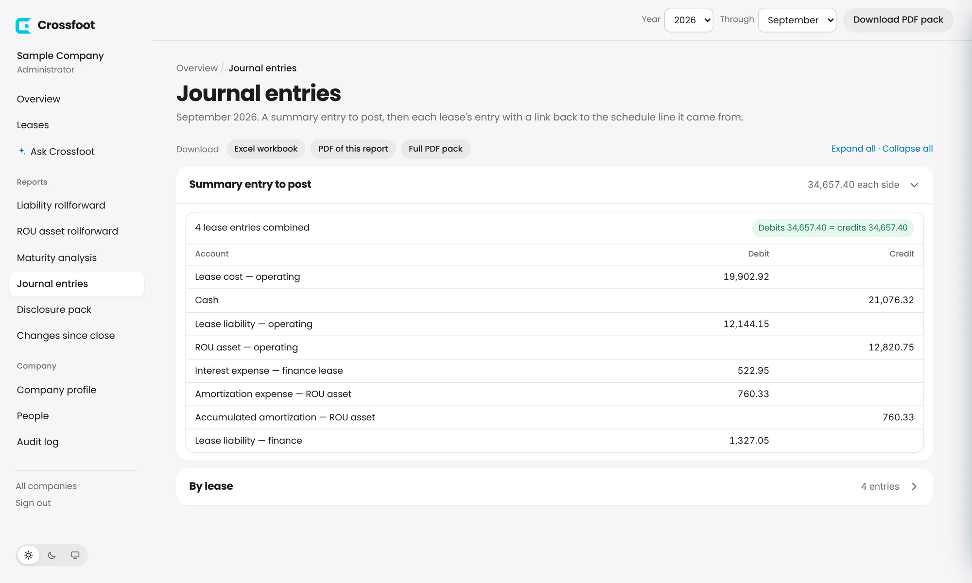972x583 pixels.
Task: Choose the system theme monitor icon
Action: (x=75, y=555)
